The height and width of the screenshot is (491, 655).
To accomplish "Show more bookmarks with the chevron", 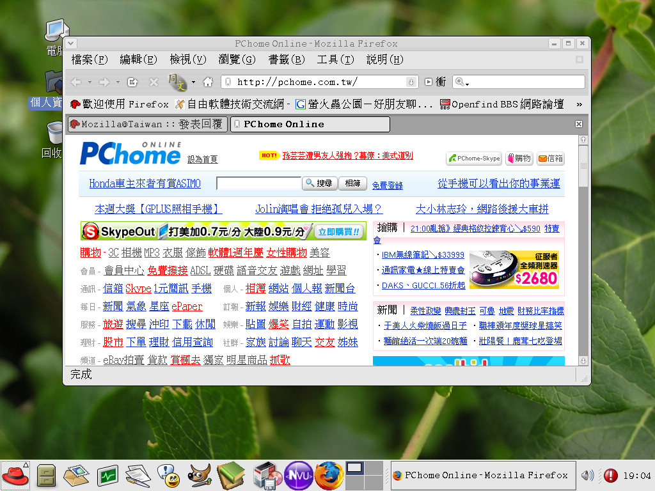I will pyautogui.click(x=579, y=104).
